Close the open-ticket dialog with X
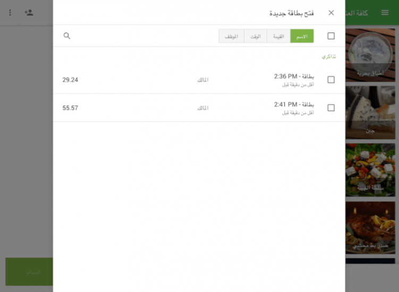Screen dimensions: 399x292 [331, 13]
